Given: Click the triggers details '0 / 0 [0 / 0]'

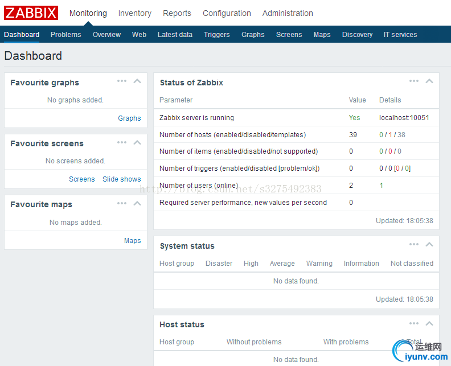Looking at the screenshot, I should click(395, 168).
